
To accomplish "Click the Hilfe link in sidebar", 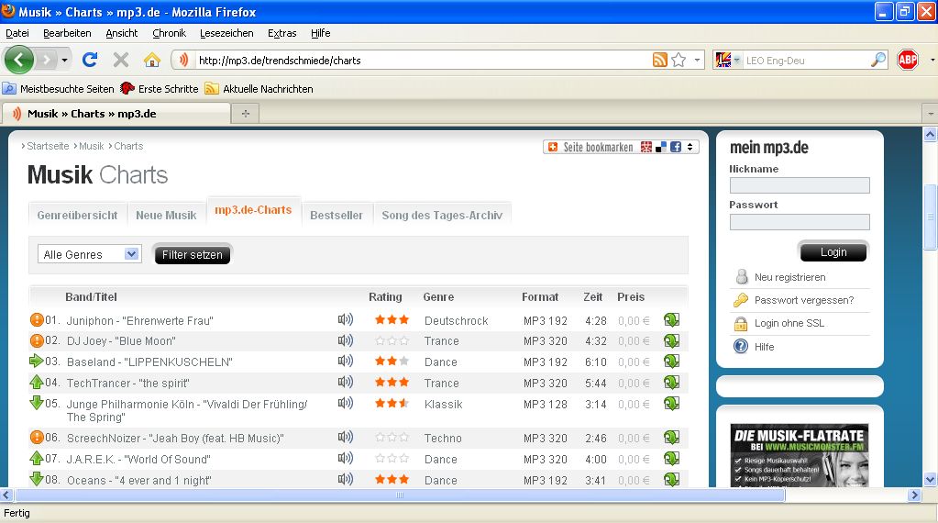I will click(x=764, y=347).
